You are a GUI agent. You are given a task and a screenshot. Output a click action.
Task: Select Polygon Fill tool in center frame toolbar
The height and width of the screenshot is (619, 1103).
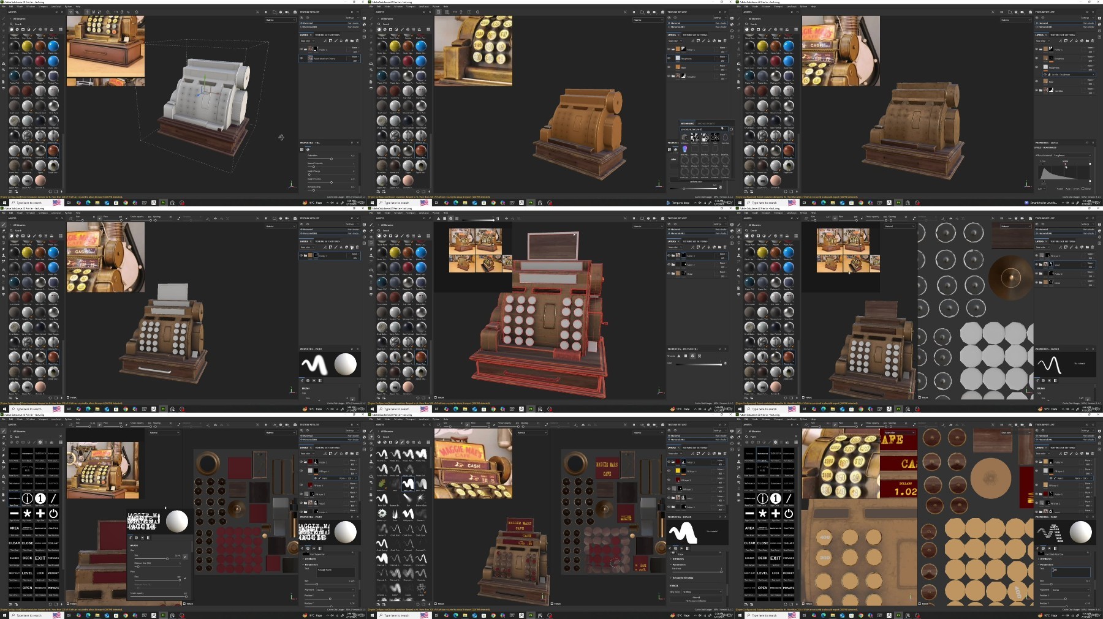(x=371, y=243)
